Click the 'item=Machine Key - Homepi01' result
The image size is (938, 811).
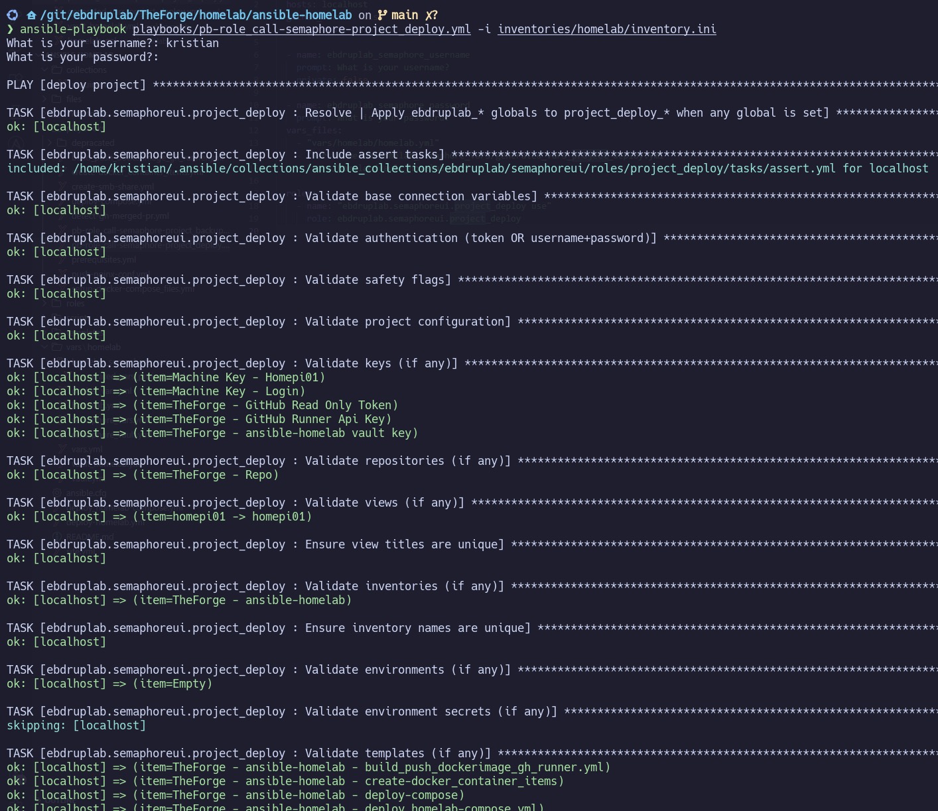pos(166,377)
